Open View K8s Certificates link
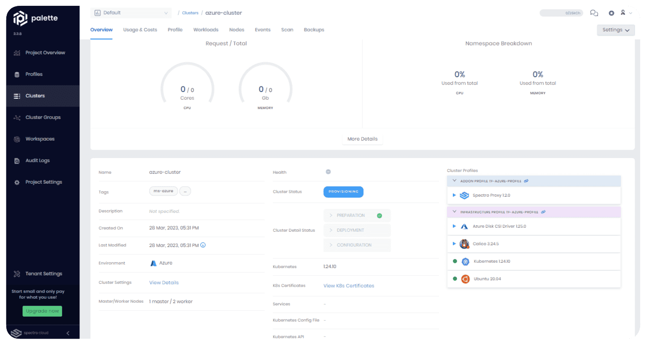This screenshot has width=646, height=345. (349, 286)
